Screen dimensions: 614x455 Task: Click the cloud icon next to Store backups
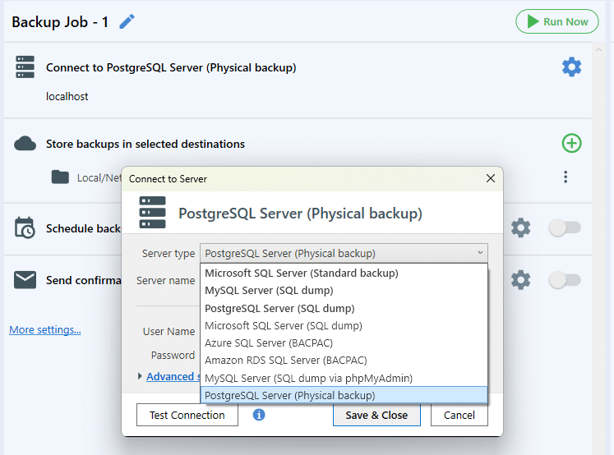[x=25, y=144]
